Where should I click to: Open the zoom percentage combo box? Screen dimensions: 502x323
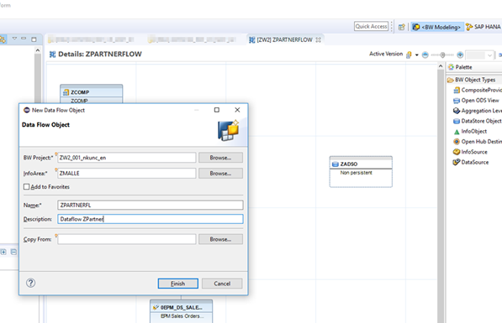(479, 55)
